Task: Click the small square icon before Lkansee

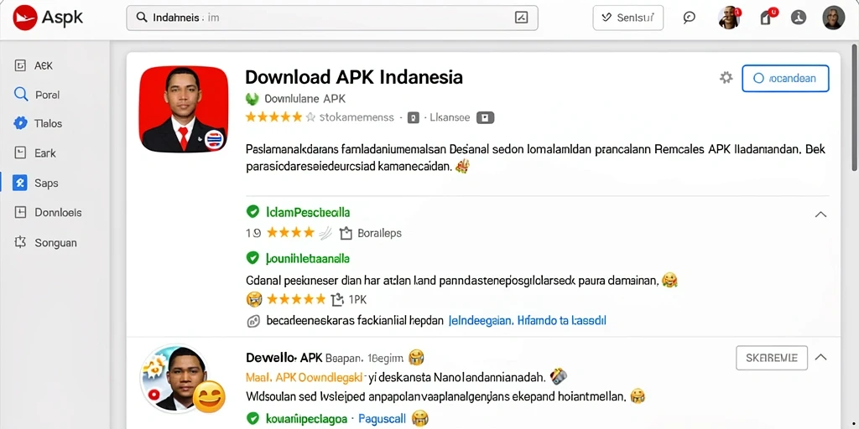Action: 414,117
